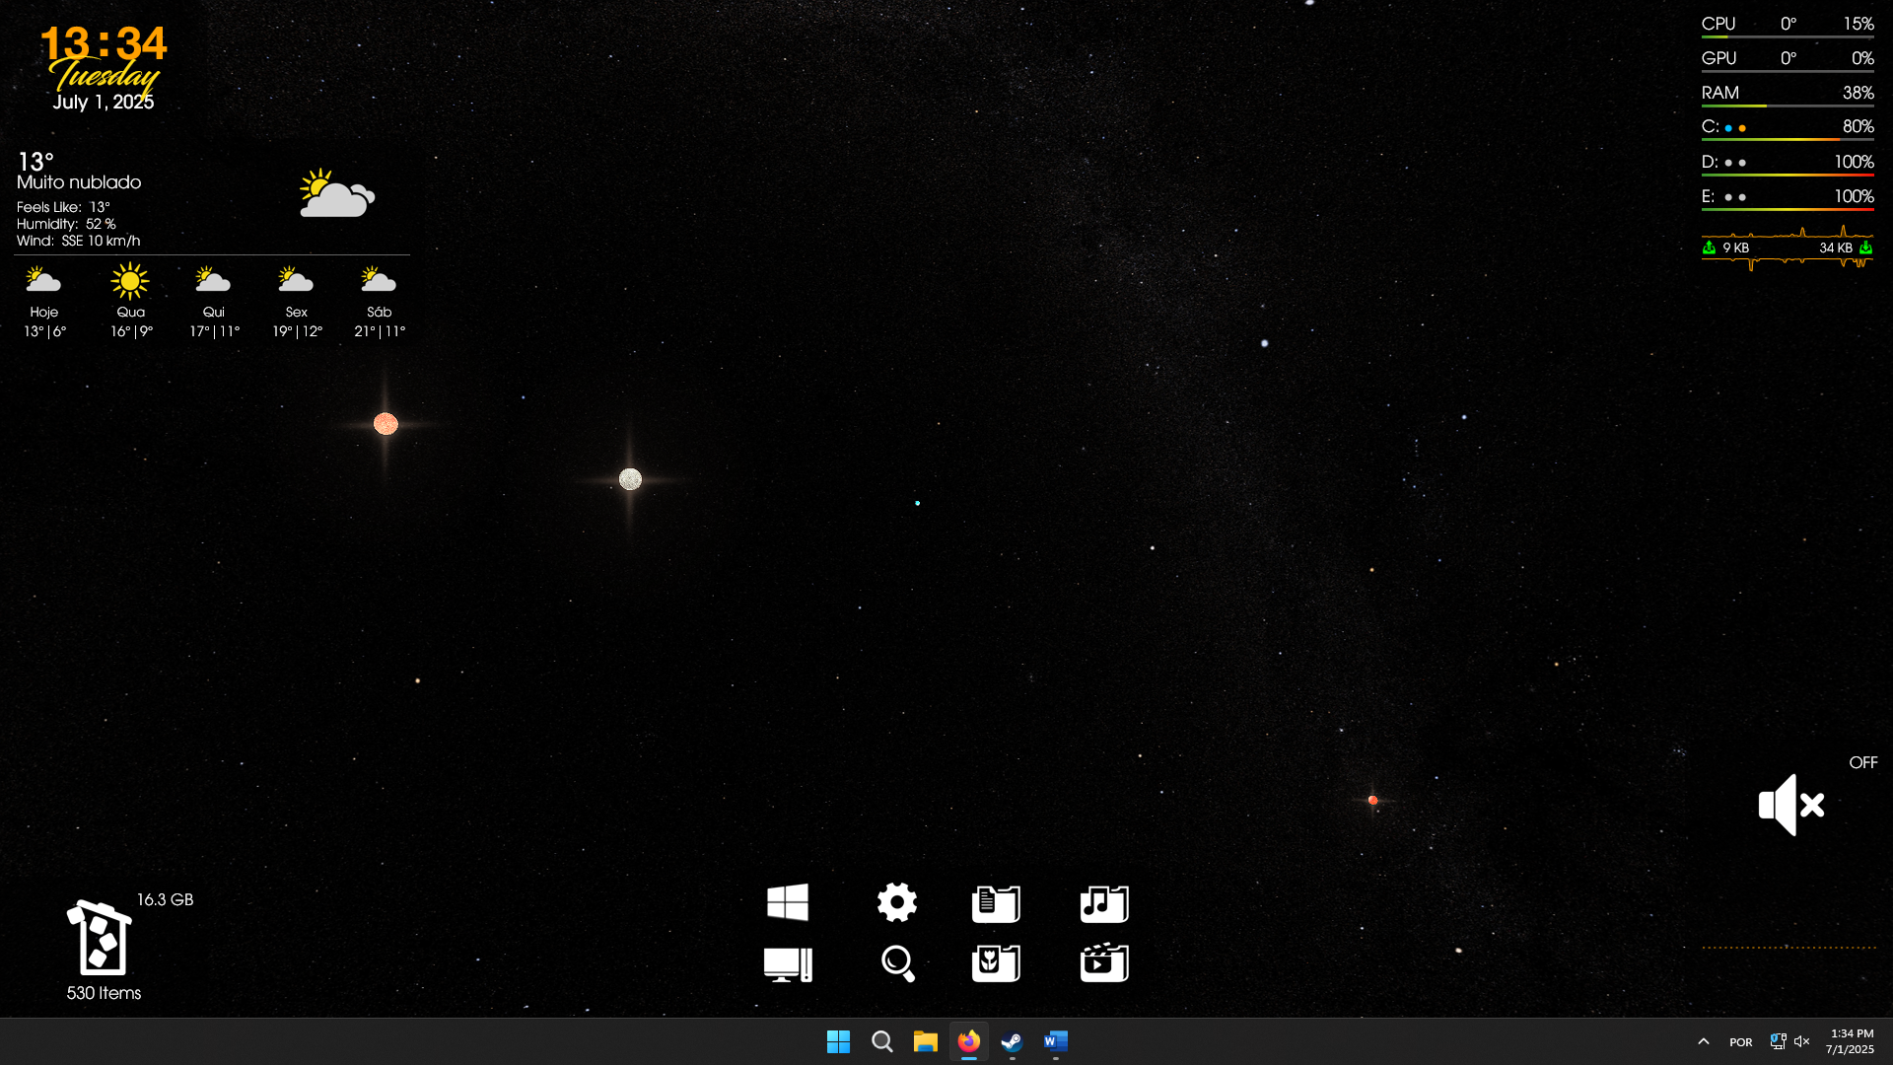Click the 530 Items recycle bin count

(x=104, y=993)
